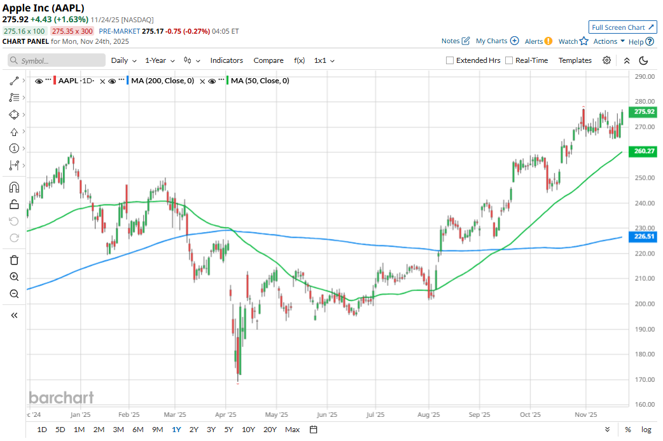Select the trend line drawing tool
Viewport: 663px width, 441px height.
point(14,81)
